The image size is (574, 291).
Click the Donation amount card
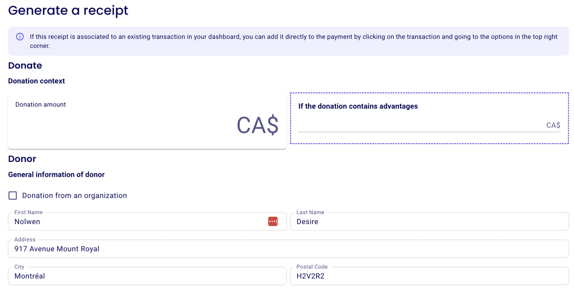click(147, 120)
